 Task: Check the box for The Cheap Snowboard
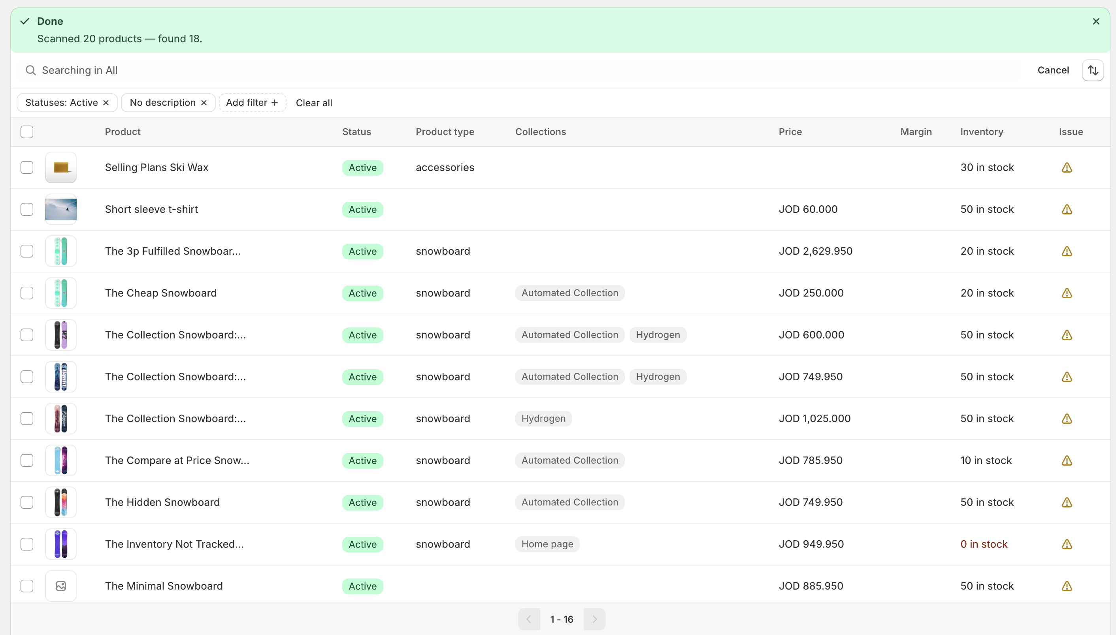pos(27,293)
